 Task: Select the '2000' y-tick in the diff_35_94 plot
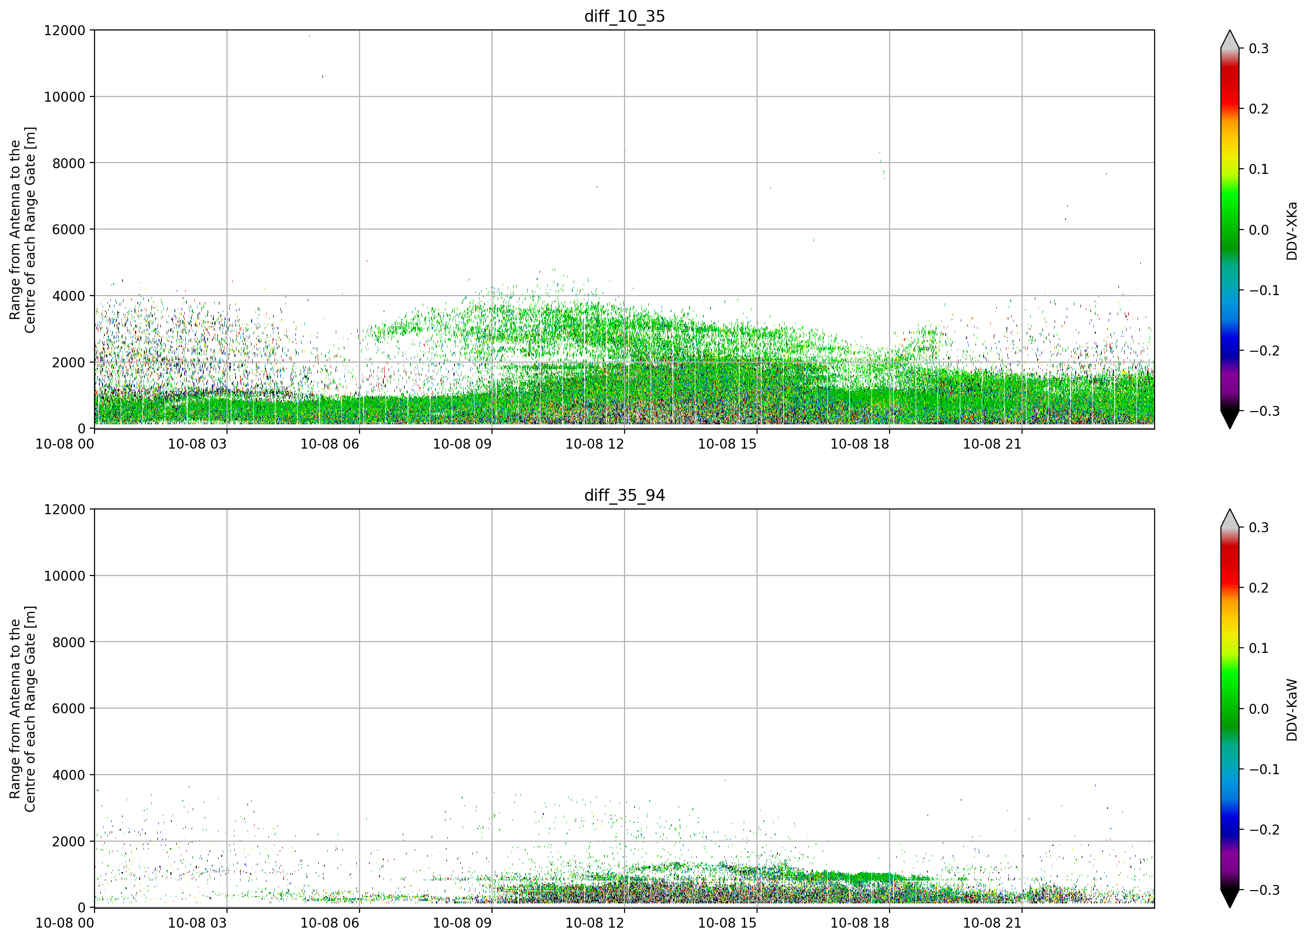coord(68,841)
